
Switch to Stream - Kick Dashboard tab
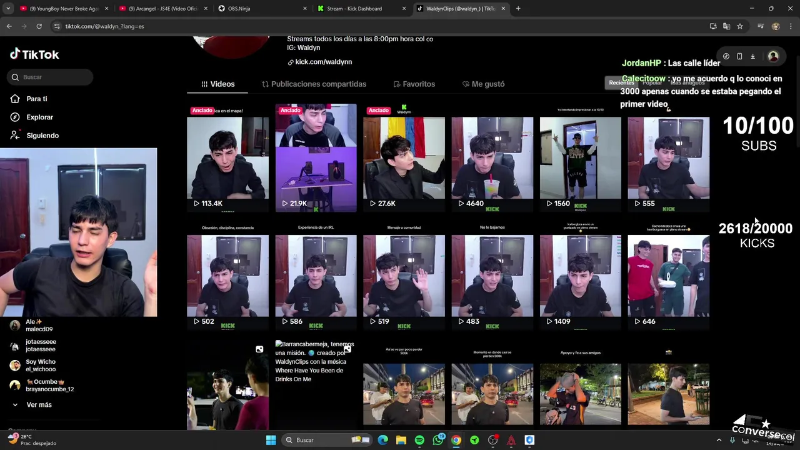[361, 9]
